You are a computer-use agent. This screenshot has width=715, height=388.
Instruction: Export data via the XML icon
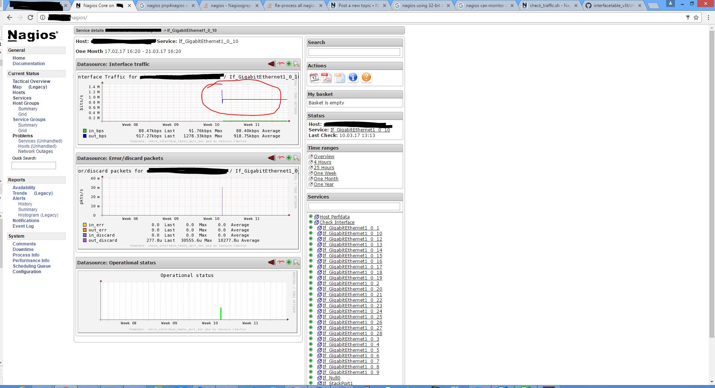click(x=339, y=77)
